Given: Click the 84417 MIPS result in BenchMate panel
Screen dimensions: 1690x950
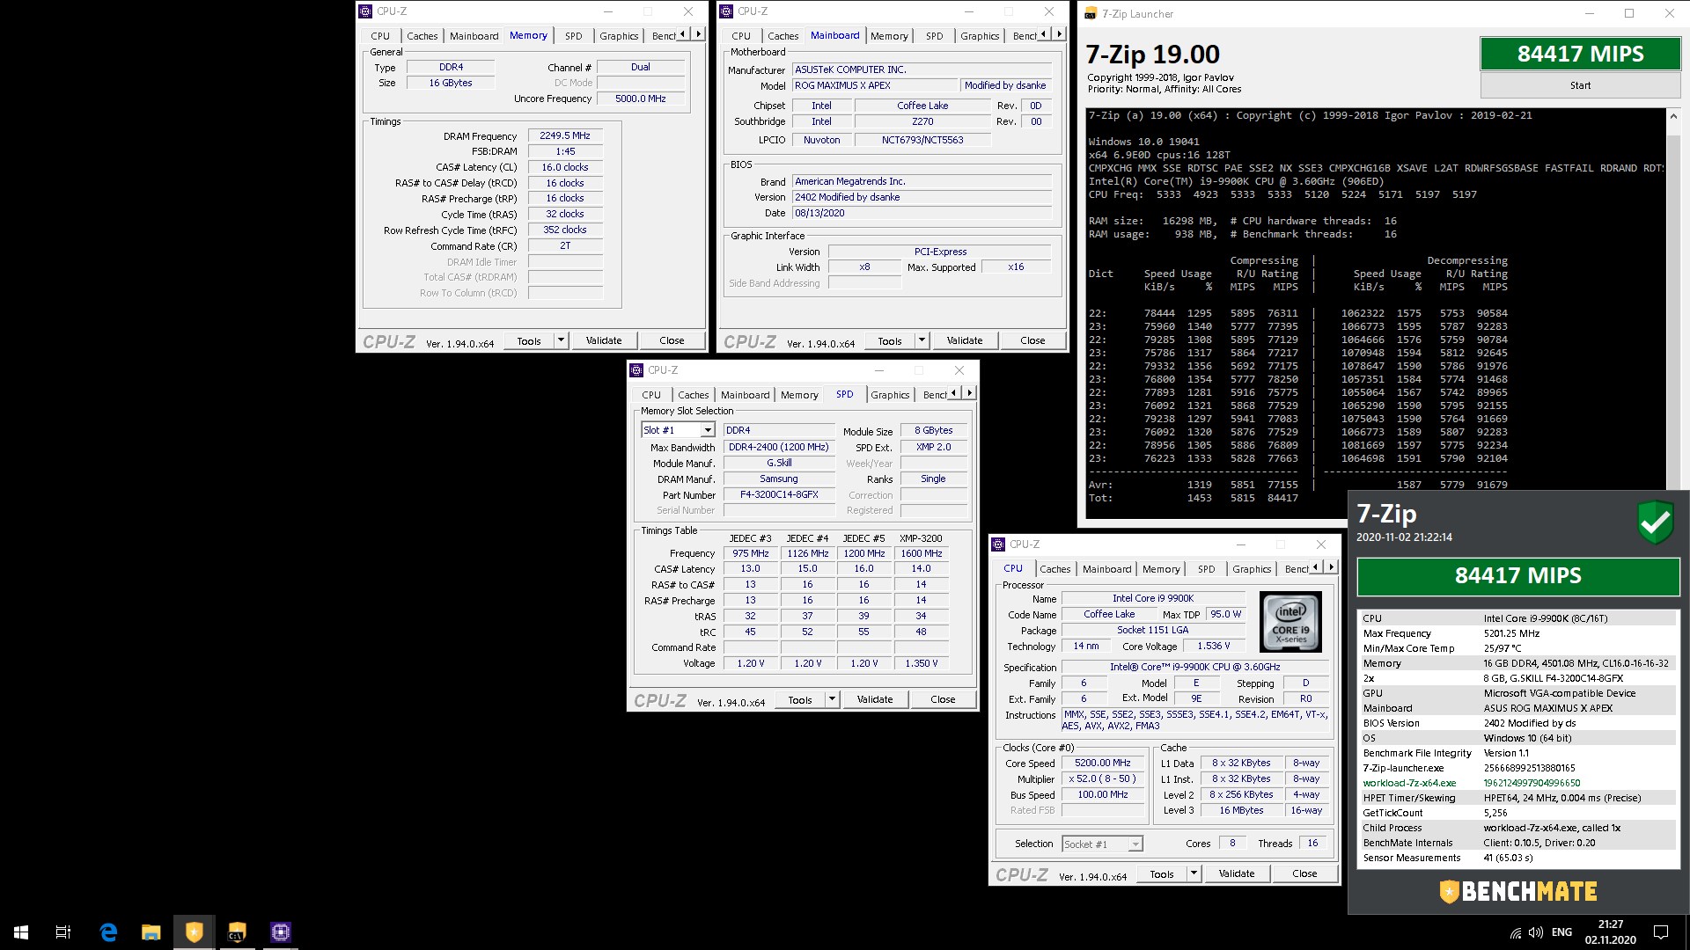Looking at the screenshot, I should tap(1518, 576).
